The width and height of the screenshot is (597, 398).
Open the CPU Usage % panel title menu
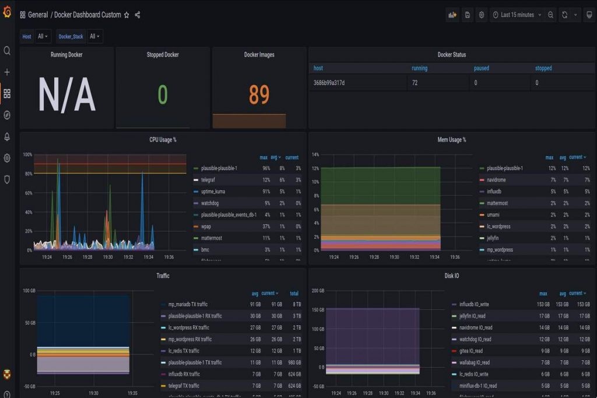point(163,140)
